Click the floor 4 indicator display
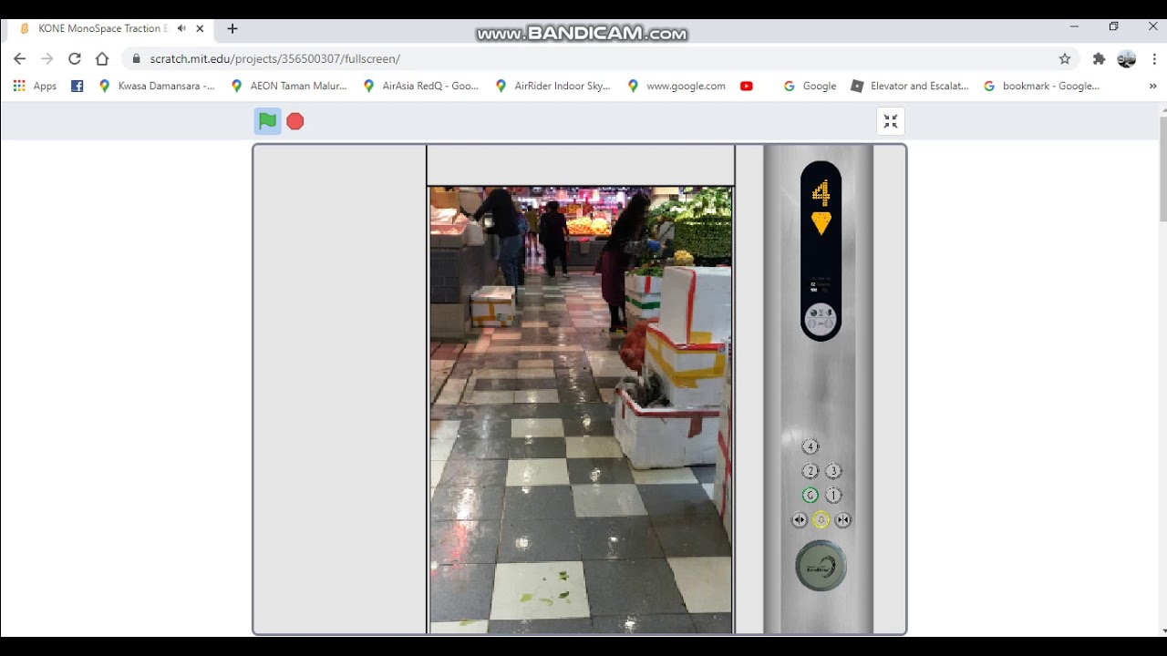 click(821, 193)
